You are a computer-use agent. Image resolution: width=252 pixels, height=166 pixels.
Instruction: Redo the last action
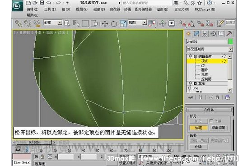point(59,3)
